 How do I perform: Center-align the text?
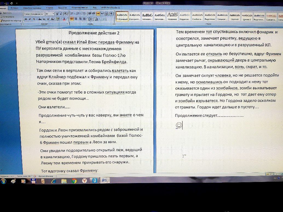coord(76,19)
